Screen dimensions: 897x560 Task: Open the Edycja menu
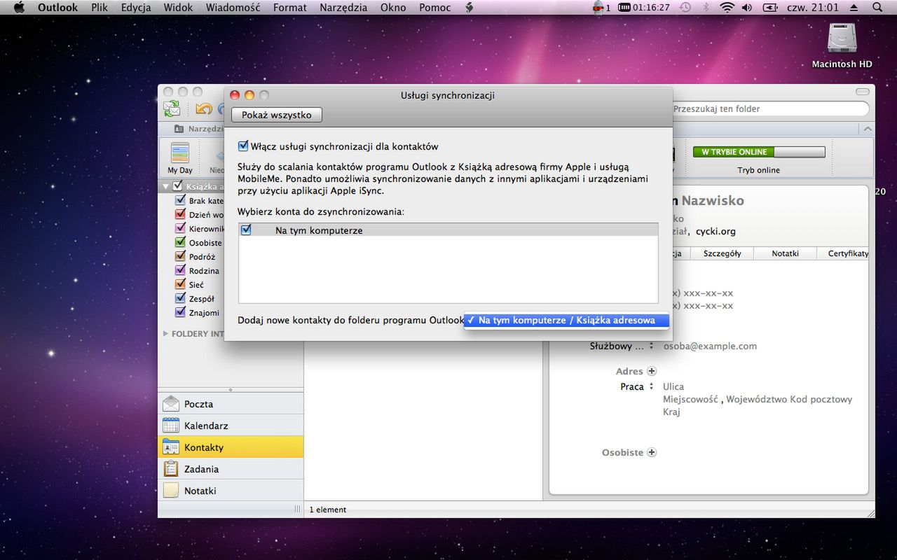(136, 7)
